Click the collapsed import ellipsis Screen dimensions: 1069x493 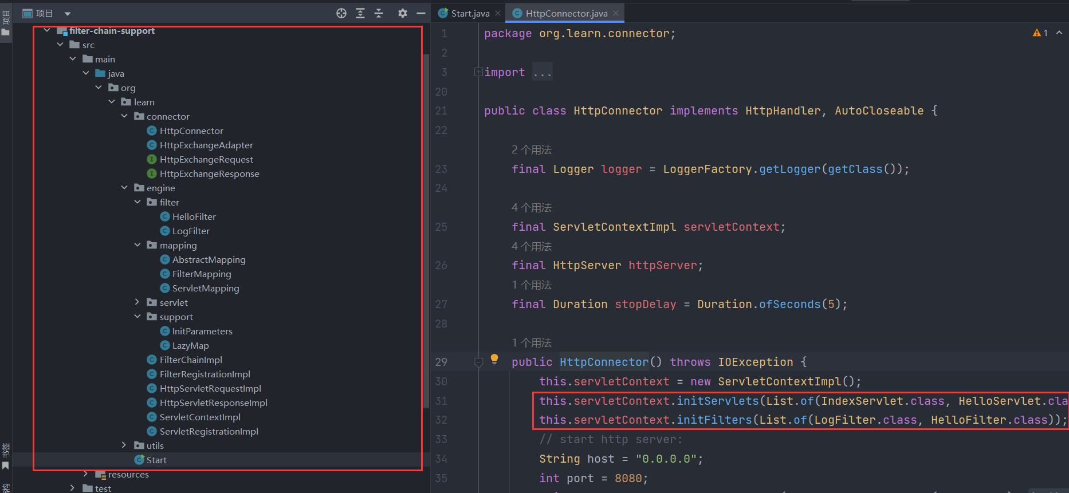coord(542,72)
